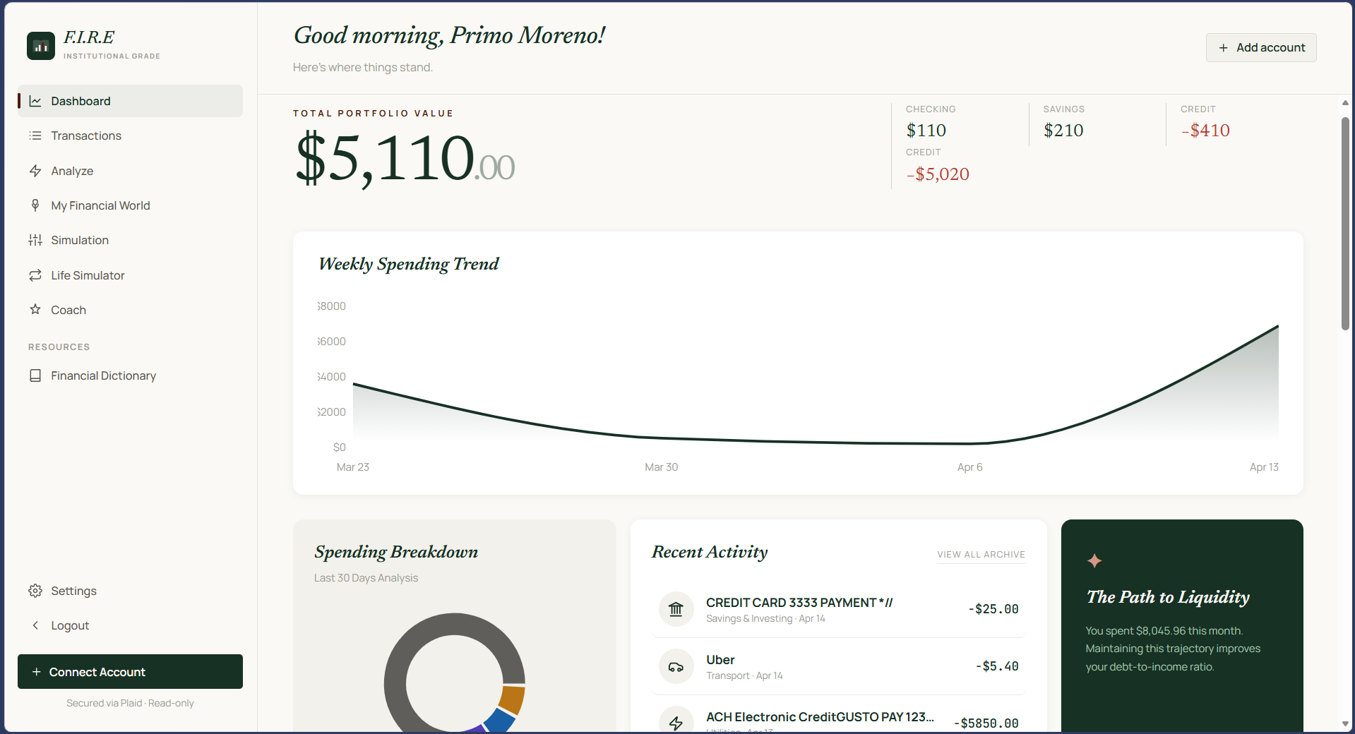
Task: Click the orange segment of spending donut
Action: click(511, 699)
